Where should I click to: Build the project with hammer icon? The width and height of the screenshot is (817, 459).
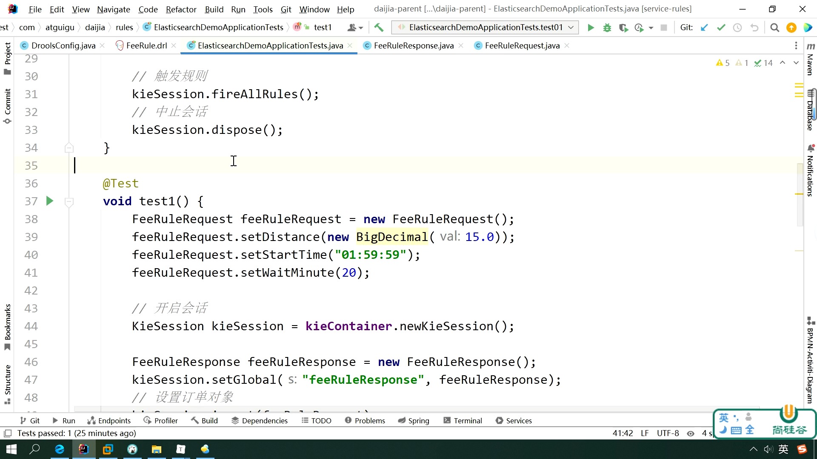pos(379,28)
